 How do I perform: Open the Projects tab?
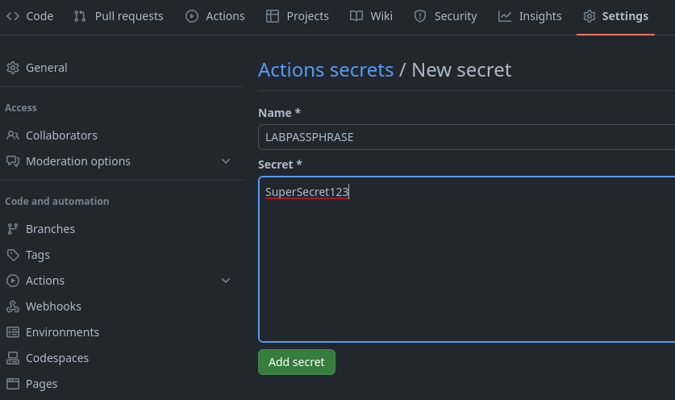[298, 16]
